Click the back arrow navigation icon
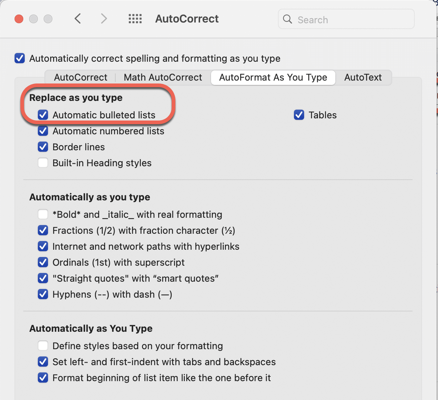438x400 pixels. click(x=77, y=19)
